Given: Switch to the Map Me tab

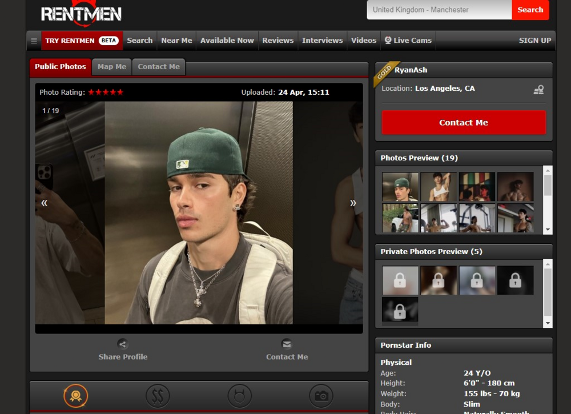Looking at the screenshot, I should (112, 67).
